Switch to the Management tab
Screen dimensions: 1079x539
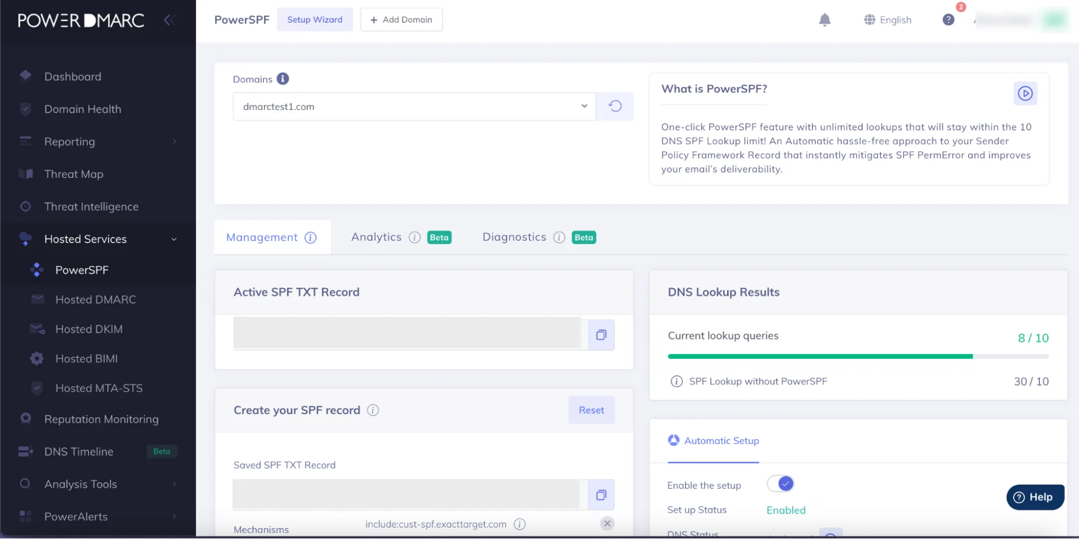pyautogui.click(x=272, y=237)
